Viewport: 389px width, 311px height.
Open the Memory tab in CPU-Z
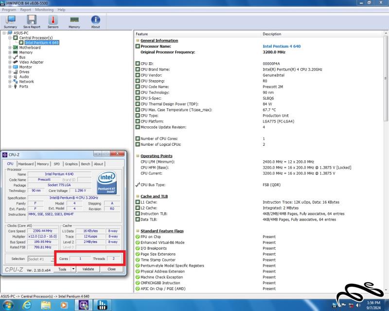(x=43, y=164)
